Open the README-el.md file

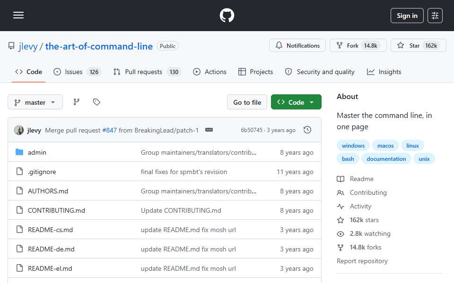[x=50, y=268]
